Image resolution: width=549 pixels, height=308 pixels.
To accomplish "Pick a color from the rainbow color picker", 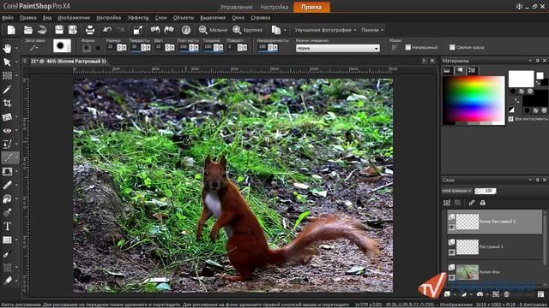I will point(474,100).
